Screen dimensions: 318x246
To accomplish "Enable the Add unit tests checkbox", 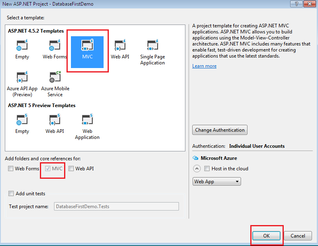I will point(11,194).
